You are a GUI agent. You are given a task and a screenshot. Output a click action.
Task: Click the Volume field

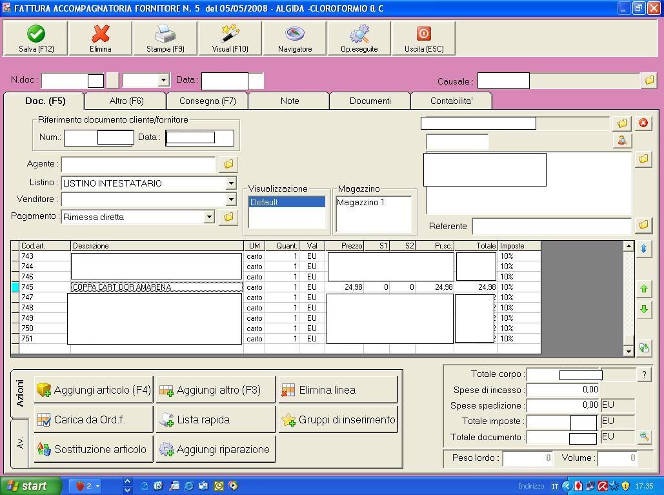click(617, 458)
